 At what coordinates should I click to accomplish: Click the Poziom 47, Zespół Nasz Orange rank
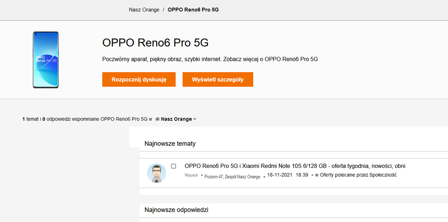point(232,177)
